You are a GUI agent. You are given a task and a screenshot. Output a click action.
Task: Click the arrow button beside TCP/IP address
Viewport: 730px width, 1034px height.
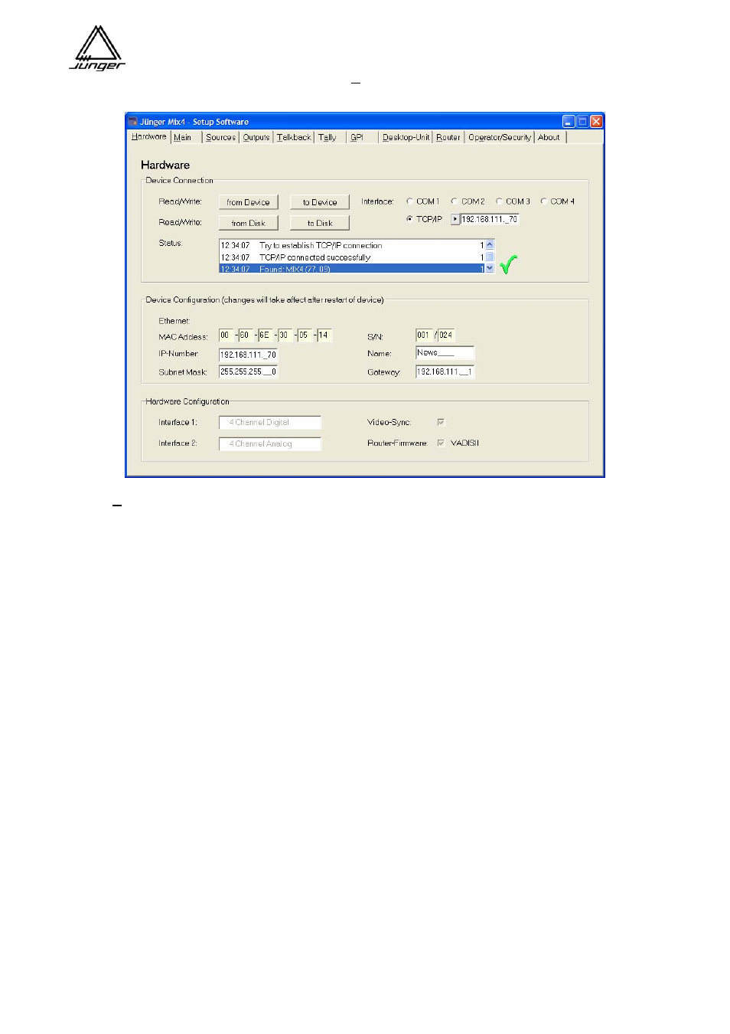click(455, 219)
